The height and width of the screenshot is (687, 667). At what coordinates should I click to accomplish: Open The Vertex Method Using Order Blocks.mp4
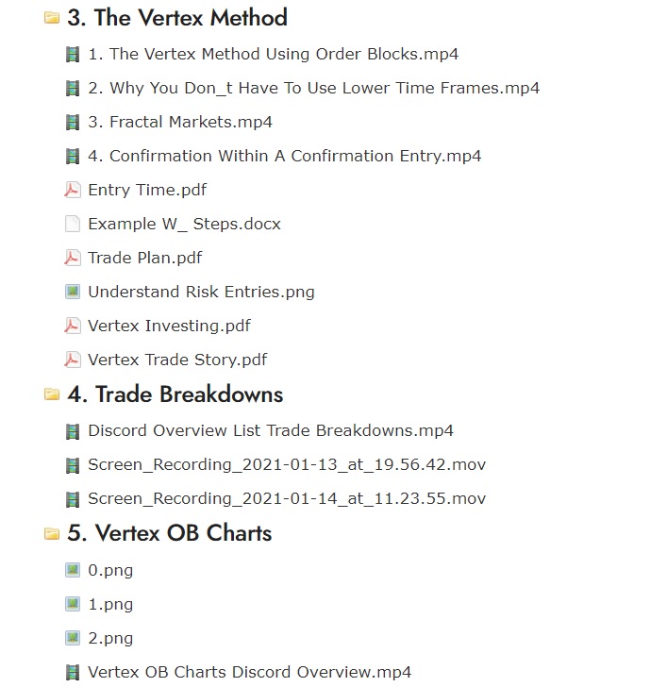[274, 55]
